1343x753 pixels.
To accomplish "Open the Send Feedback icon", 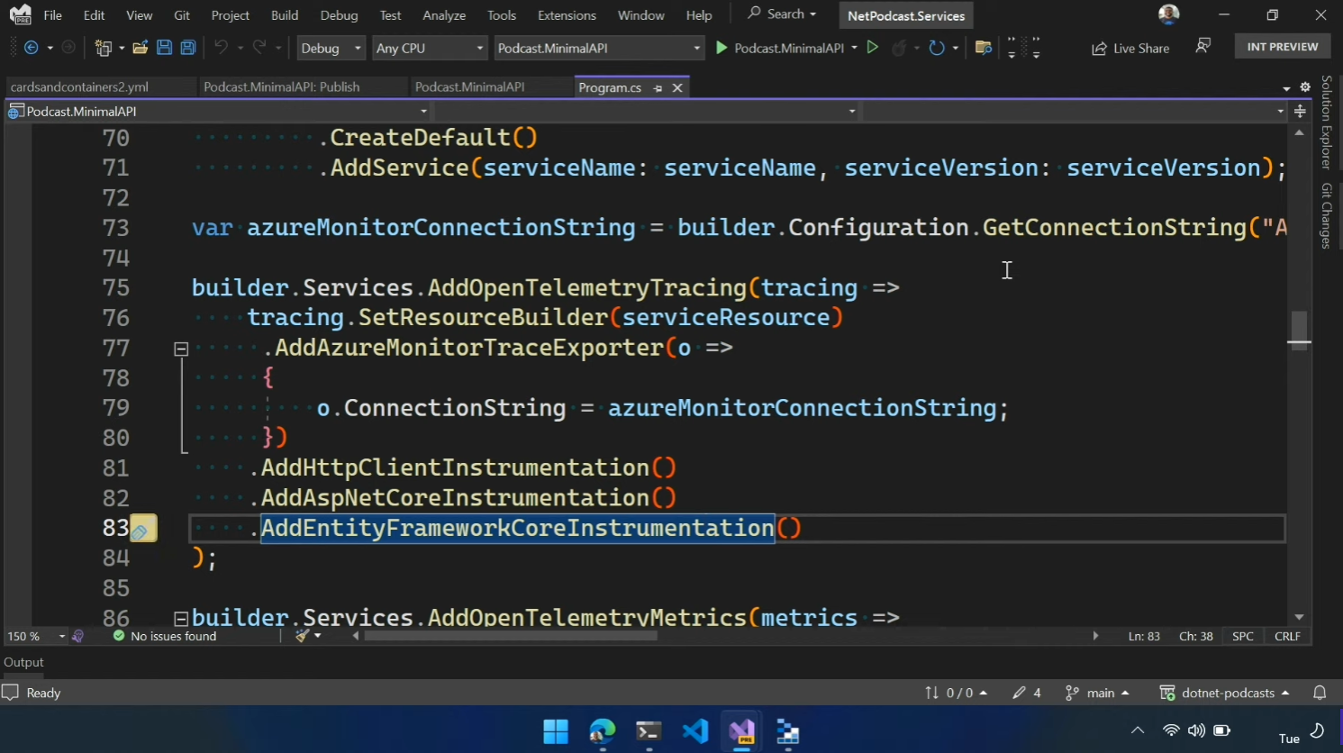I will click(1202, 47).
